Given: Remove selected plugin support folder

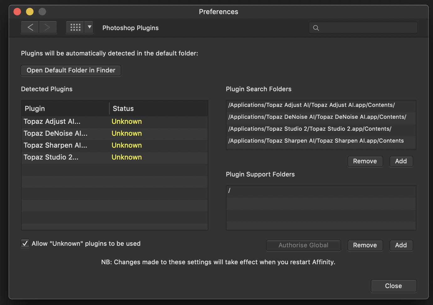Looking at the screenshot, I should point(365,245).
